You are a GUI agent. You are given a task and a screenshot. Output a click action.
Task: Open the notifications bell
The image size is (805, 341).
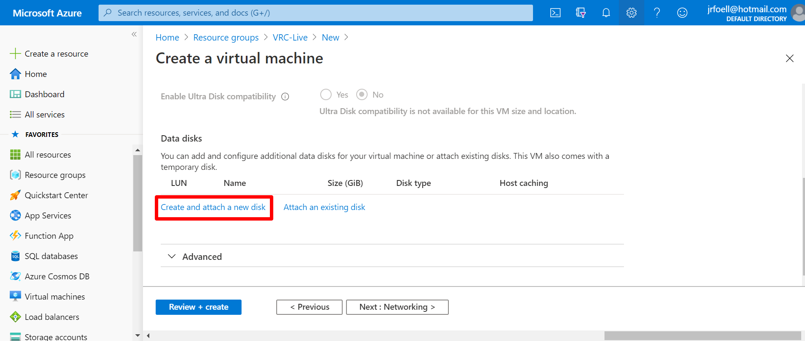click(606, 13)
